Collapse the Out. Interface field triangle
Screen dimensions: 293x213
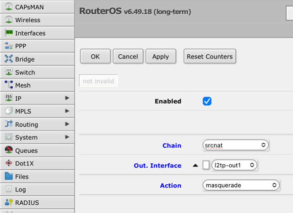point(195,165)
